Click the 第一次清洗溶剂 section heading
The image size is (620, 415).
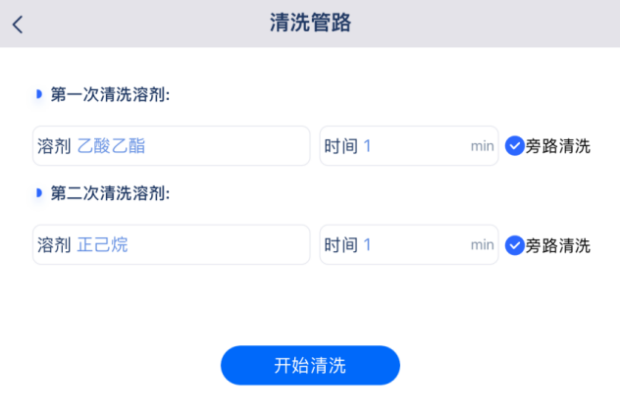point(110,94)
